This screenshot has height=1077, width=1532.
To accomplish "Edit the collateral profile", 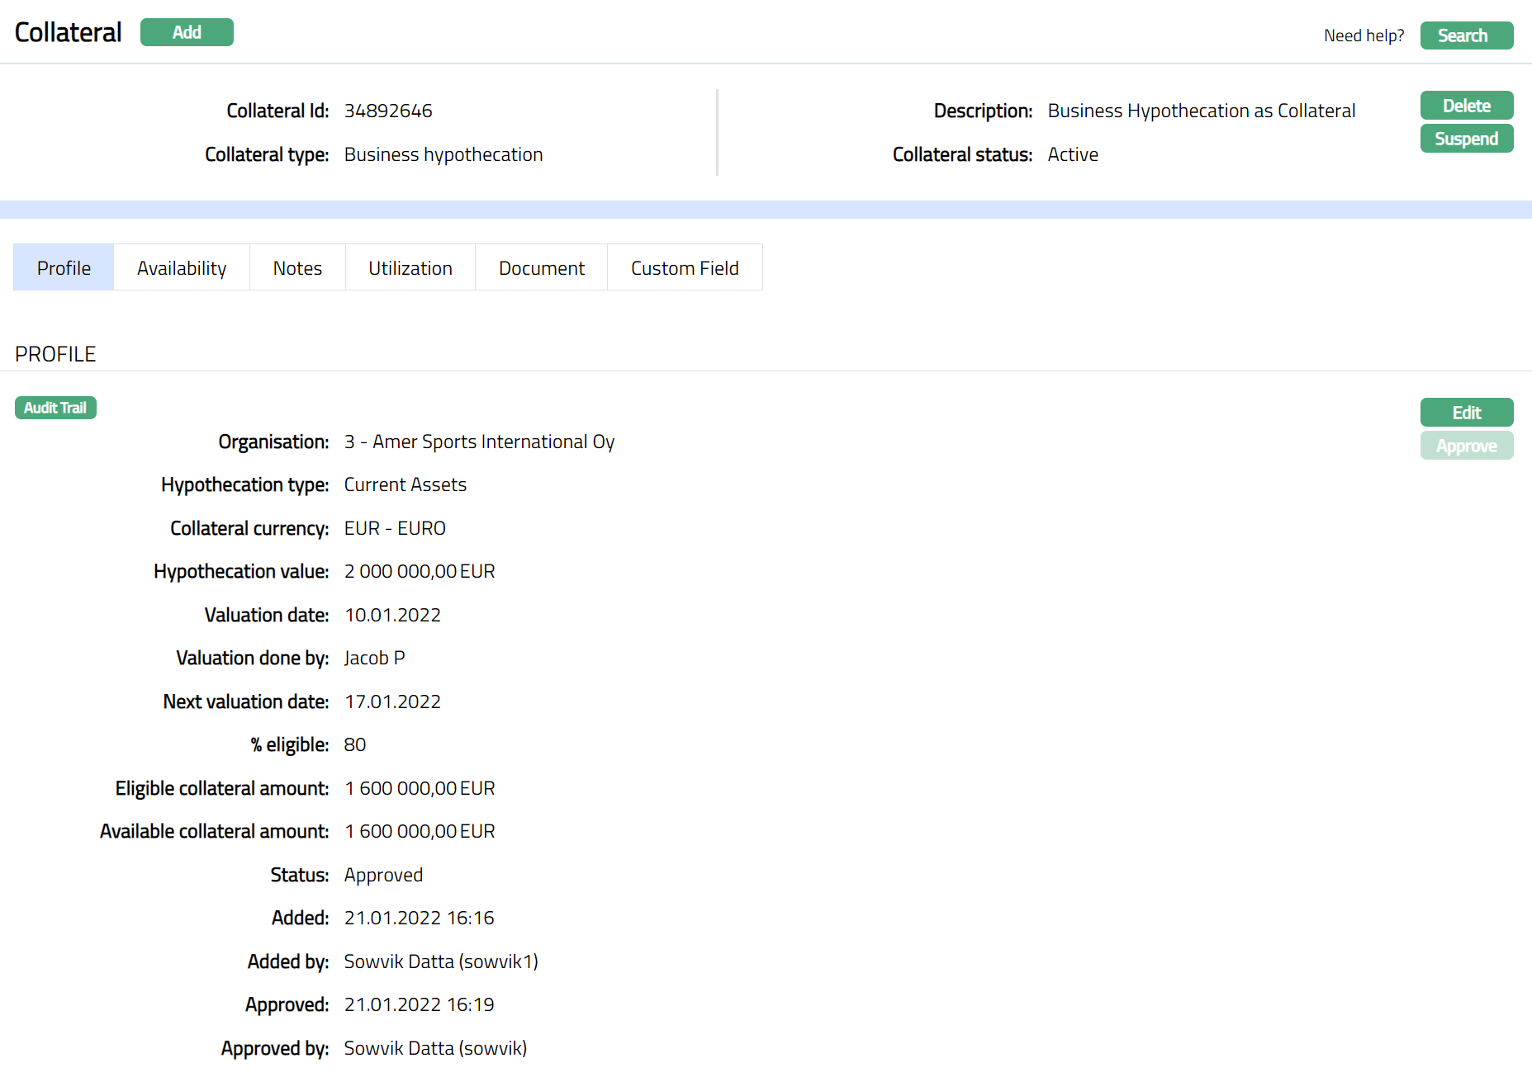I will click(1466, 413).
